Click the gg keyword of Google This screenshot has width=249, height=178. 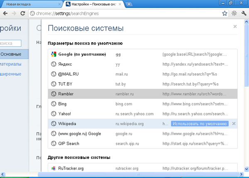pos(118,55)
